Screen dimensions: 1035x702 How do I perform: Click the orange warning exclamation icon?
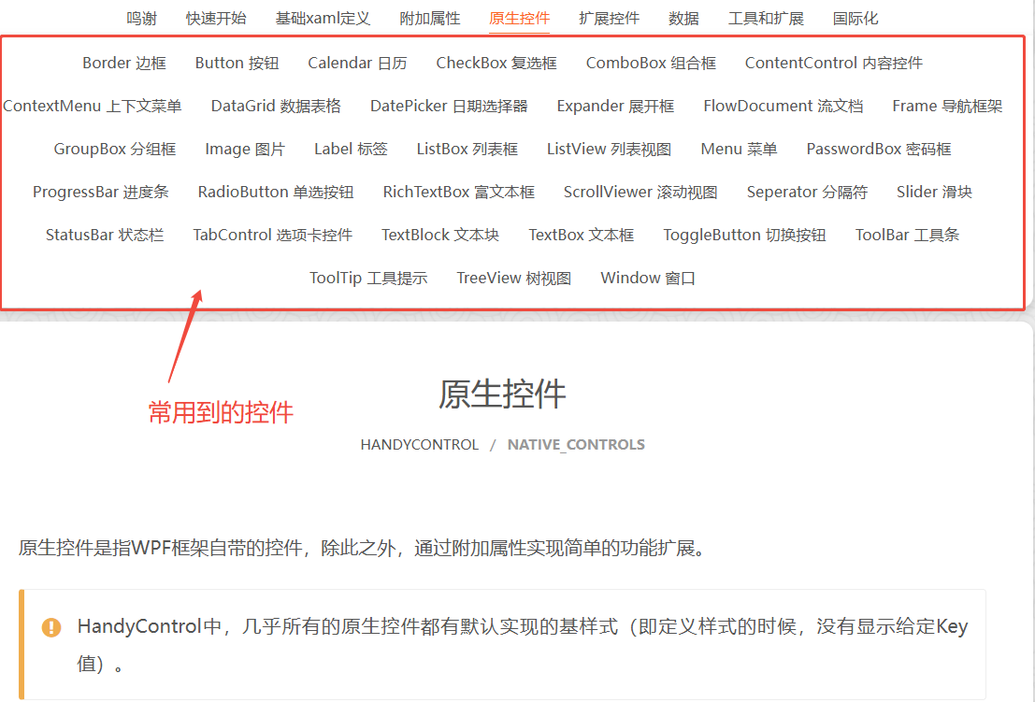pyautogui.click(x=51, y=627)
